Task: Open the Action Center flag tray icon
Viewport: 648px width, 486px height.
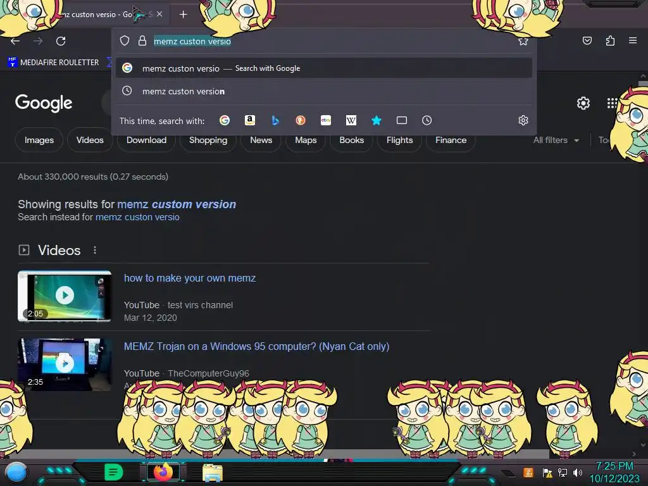Action: click(547, 472)
